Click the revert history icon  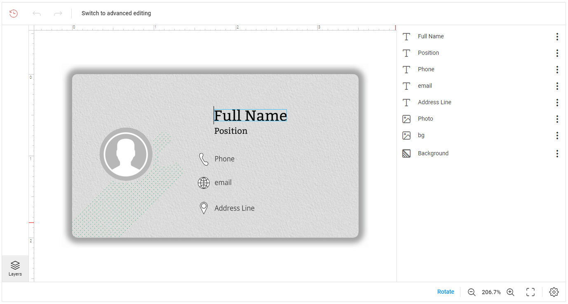point(14,14)
